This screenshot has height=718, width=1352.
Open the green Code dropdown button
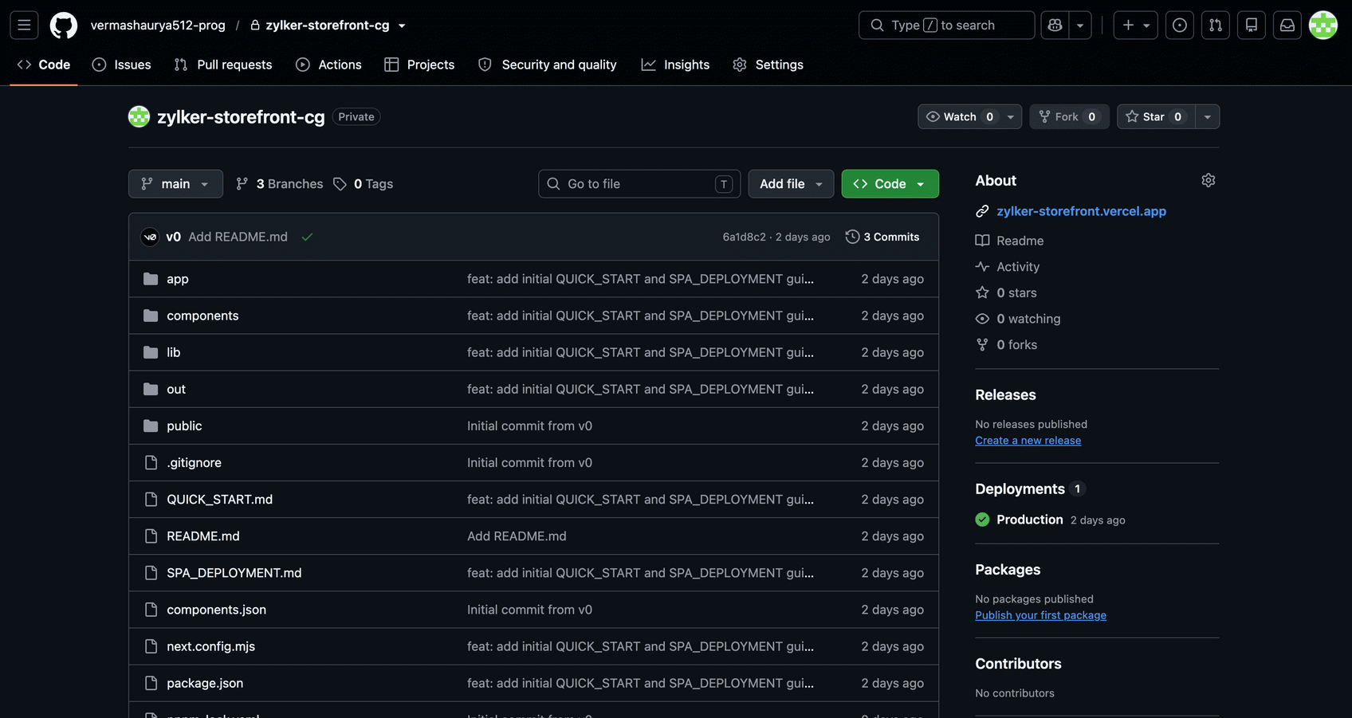click(890, 184)
